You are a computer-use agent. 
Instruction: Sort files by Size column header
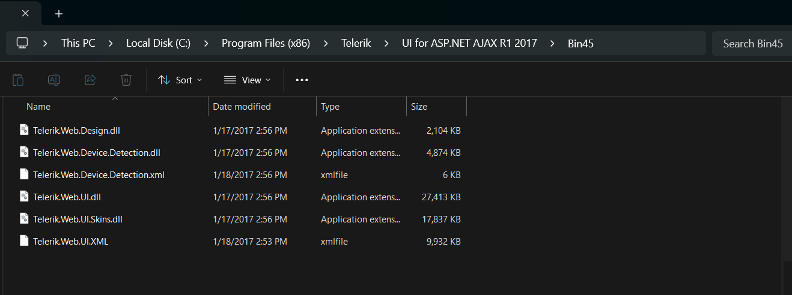[419, 107]
